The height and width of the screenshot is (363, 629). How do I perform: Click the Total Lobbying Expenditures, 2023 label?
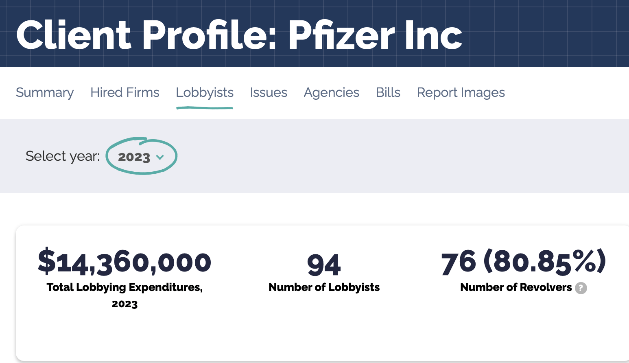point(124,295)
